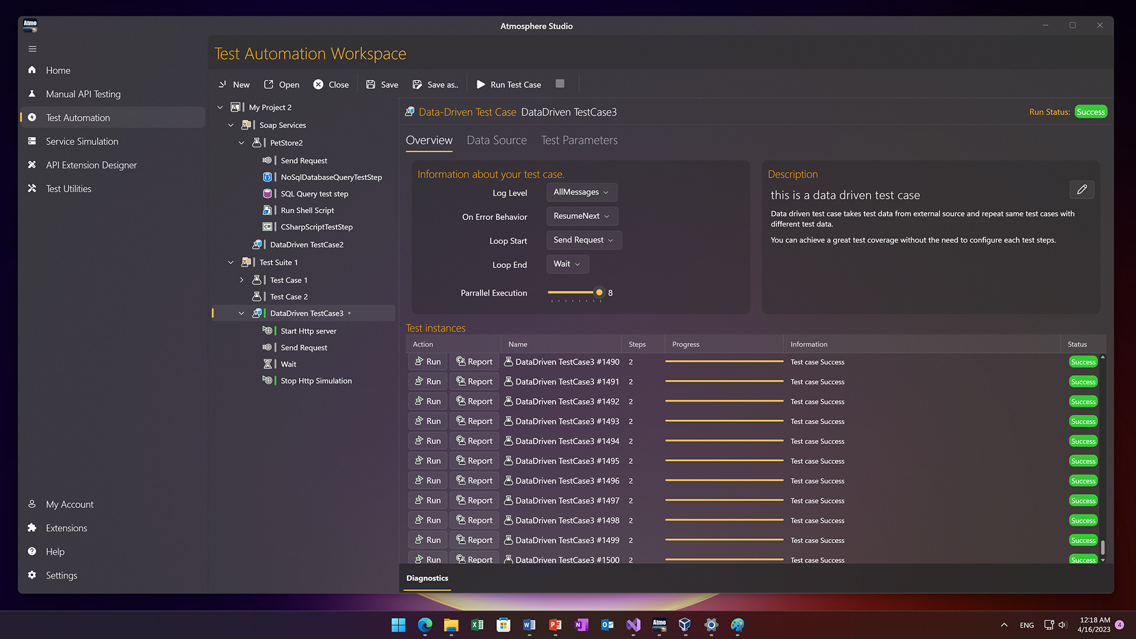Select the Service Simulation sidebar icon
The height and width of the screenshot is (639, 1136).
(33, 141)
